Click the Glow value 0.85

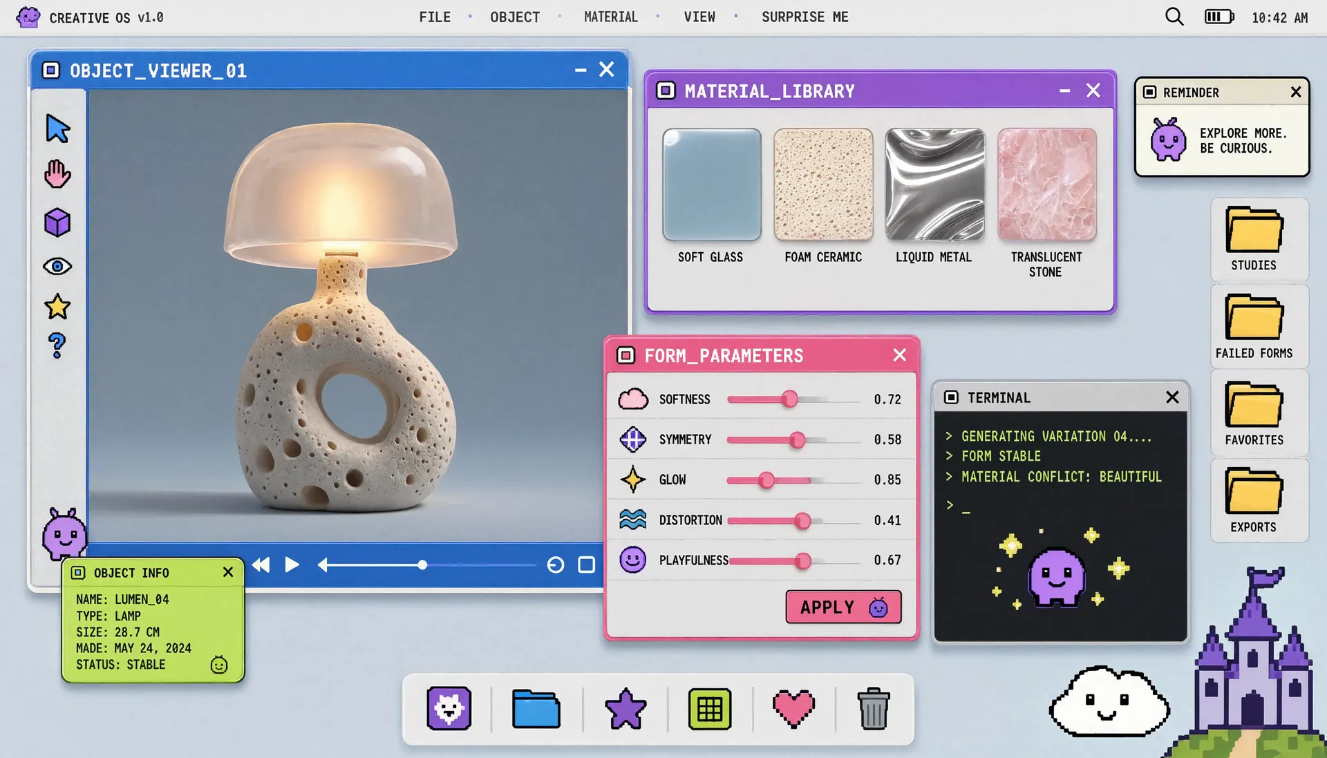[x=887, y=480]
